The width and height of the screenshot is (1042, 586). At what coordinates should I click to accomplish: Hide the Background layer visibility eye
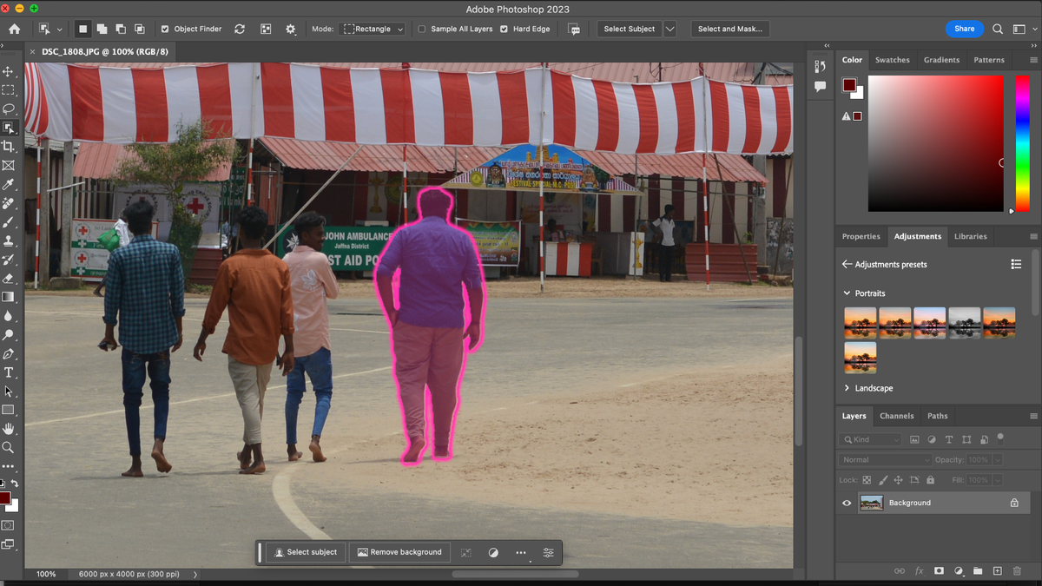847,503
